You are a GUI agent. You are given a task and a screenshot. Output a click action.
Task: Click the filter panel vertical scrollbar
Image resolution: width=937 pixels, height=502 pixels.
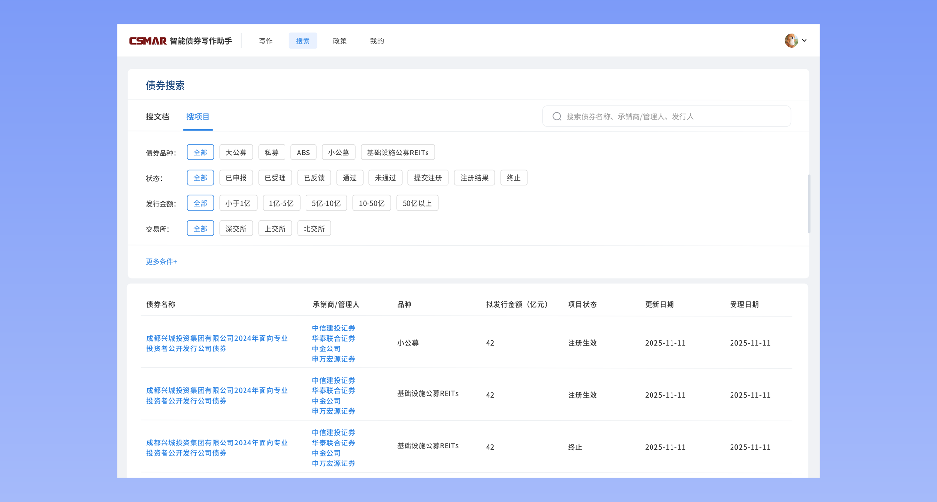tap(809, 204)
